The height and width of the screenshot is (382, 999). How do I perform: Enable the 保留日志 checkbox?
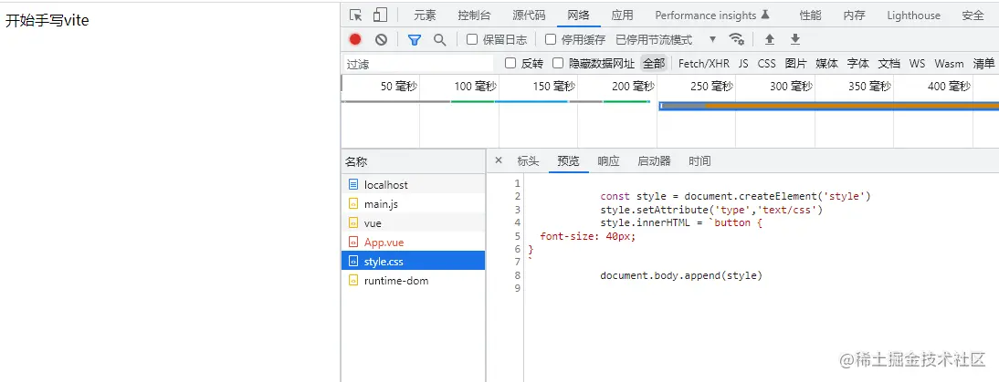point(472,39)
